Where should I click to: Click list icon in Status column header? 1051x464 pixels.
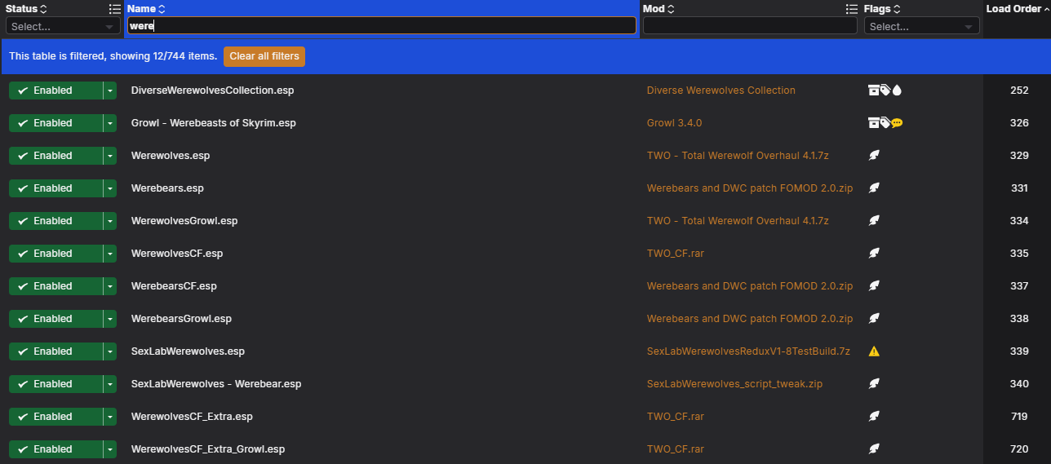(115, 9)
